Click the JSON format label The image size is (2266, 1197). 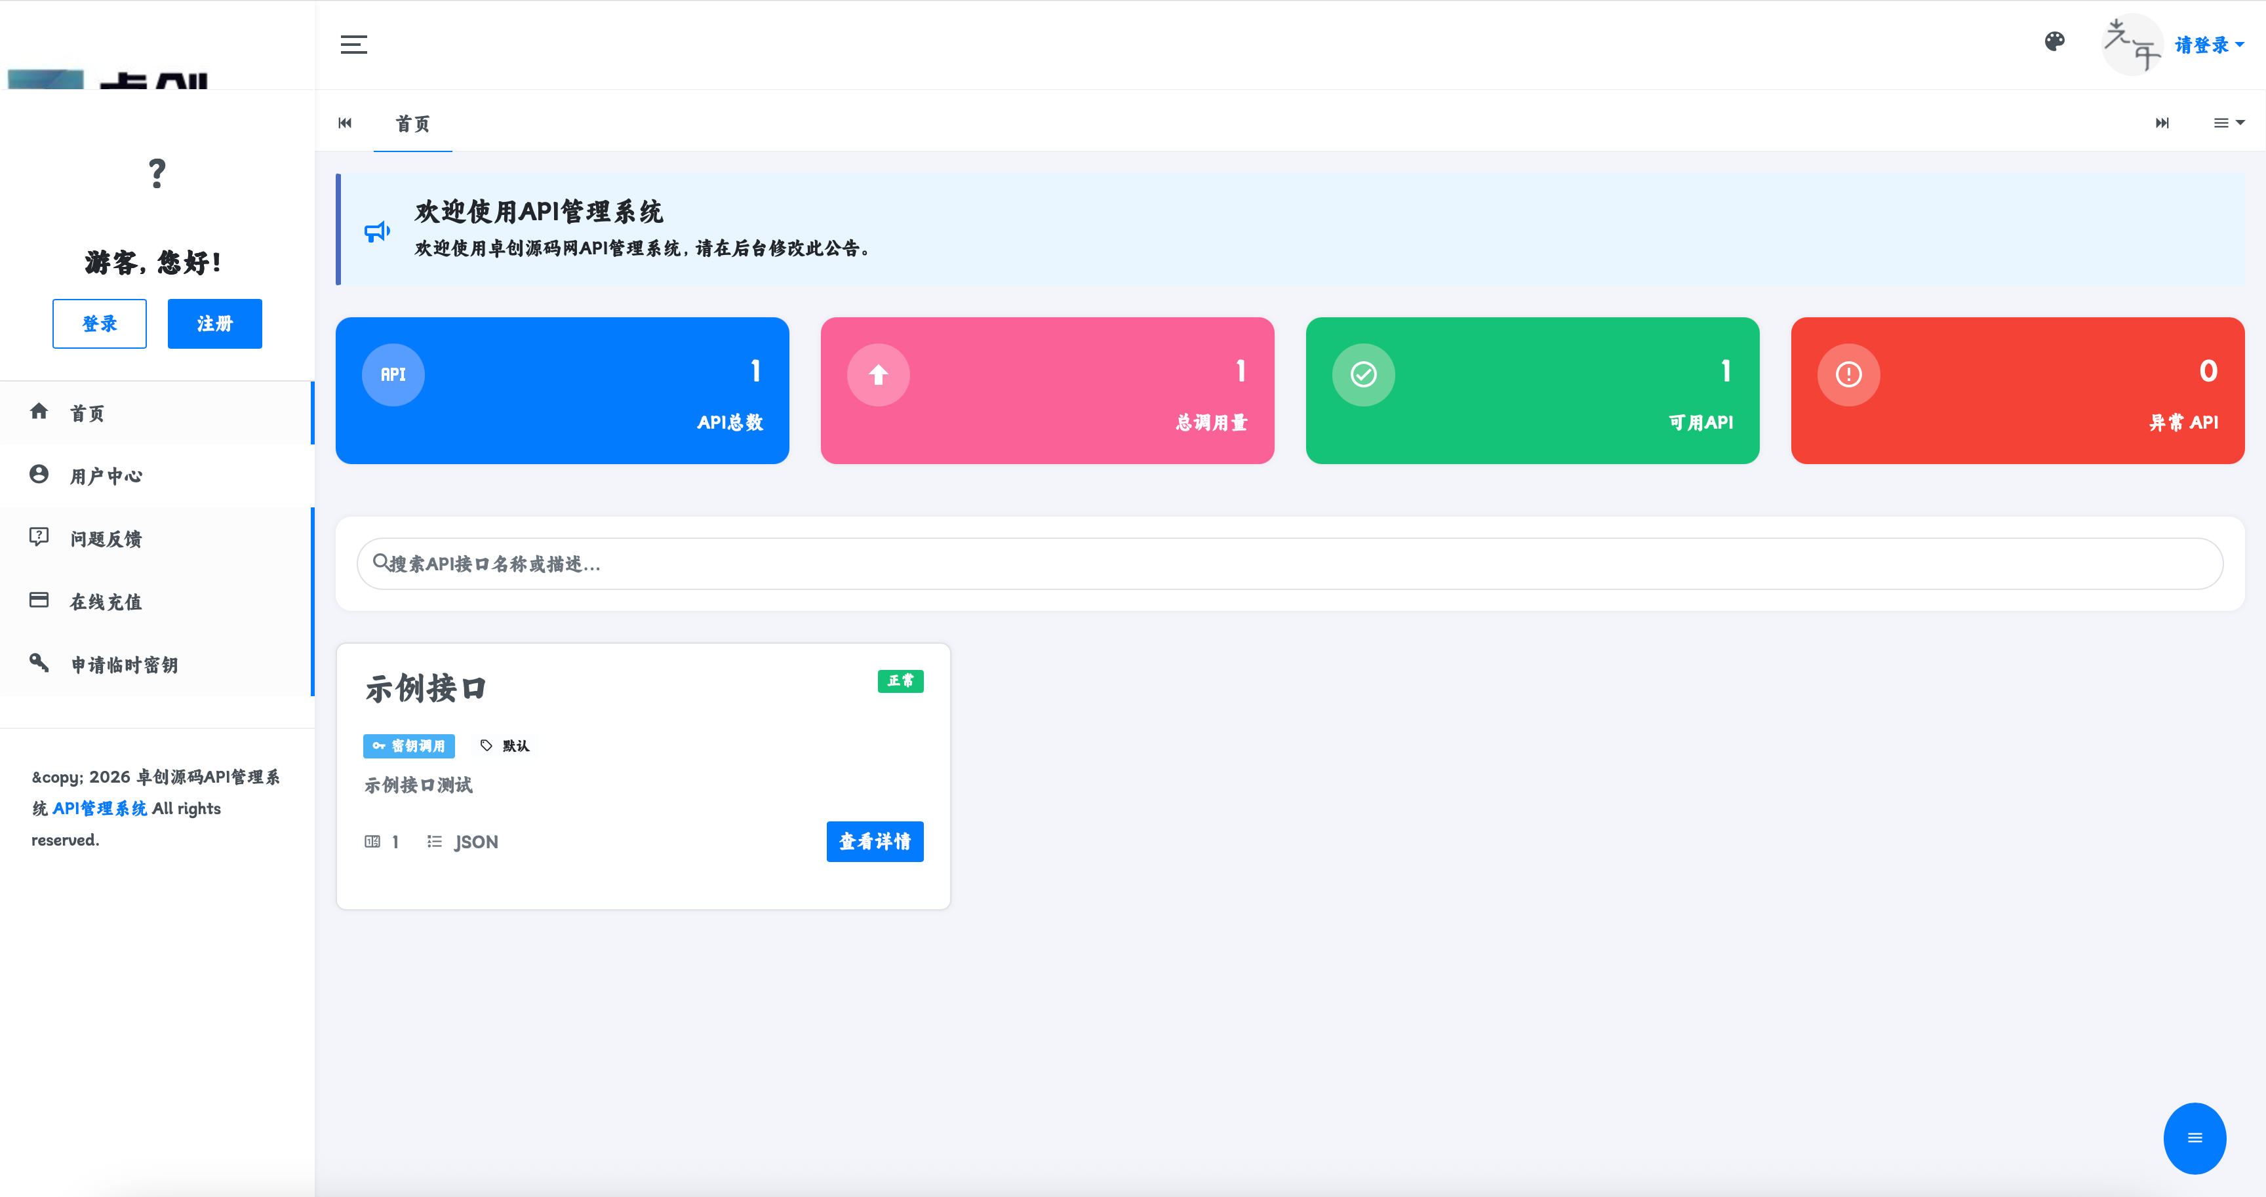point(476,842)
